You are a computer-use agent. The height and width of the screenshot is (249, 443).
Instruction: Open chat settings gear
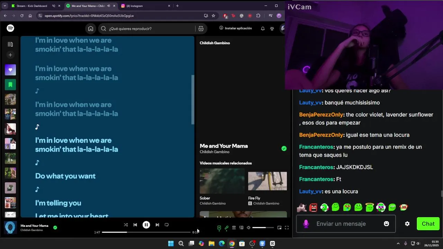coord(407,224)
